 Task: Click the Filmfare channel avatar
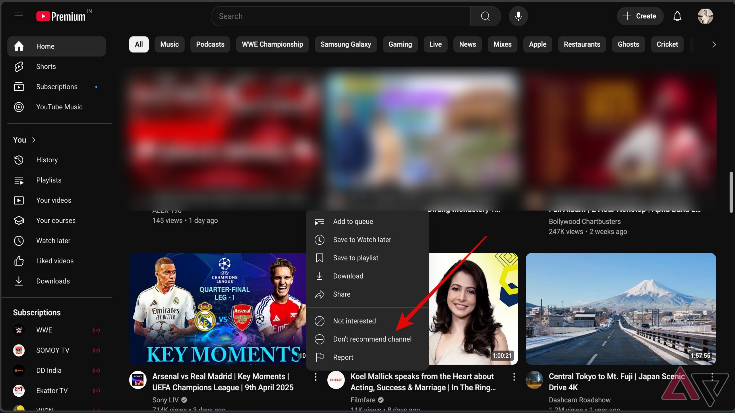[336, 380]
